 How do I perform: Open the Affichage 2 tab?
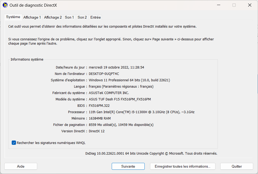click(x=53, y=18)
